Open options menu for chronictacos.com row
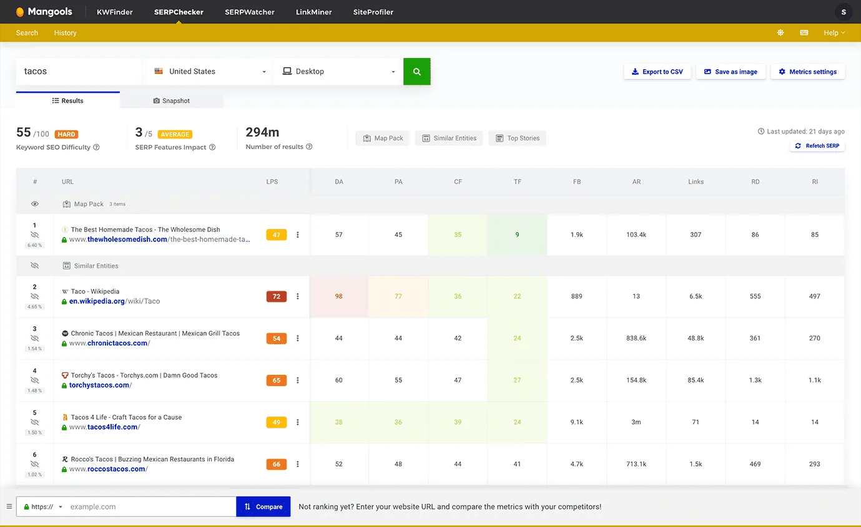Viewport: 861px width, 527px height. (298, 338)
